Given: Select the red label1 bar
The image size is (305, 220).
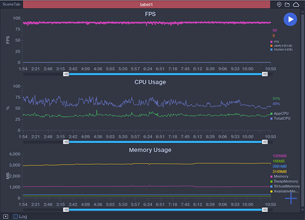Looking at the screenshot, I should click(146, 4).
